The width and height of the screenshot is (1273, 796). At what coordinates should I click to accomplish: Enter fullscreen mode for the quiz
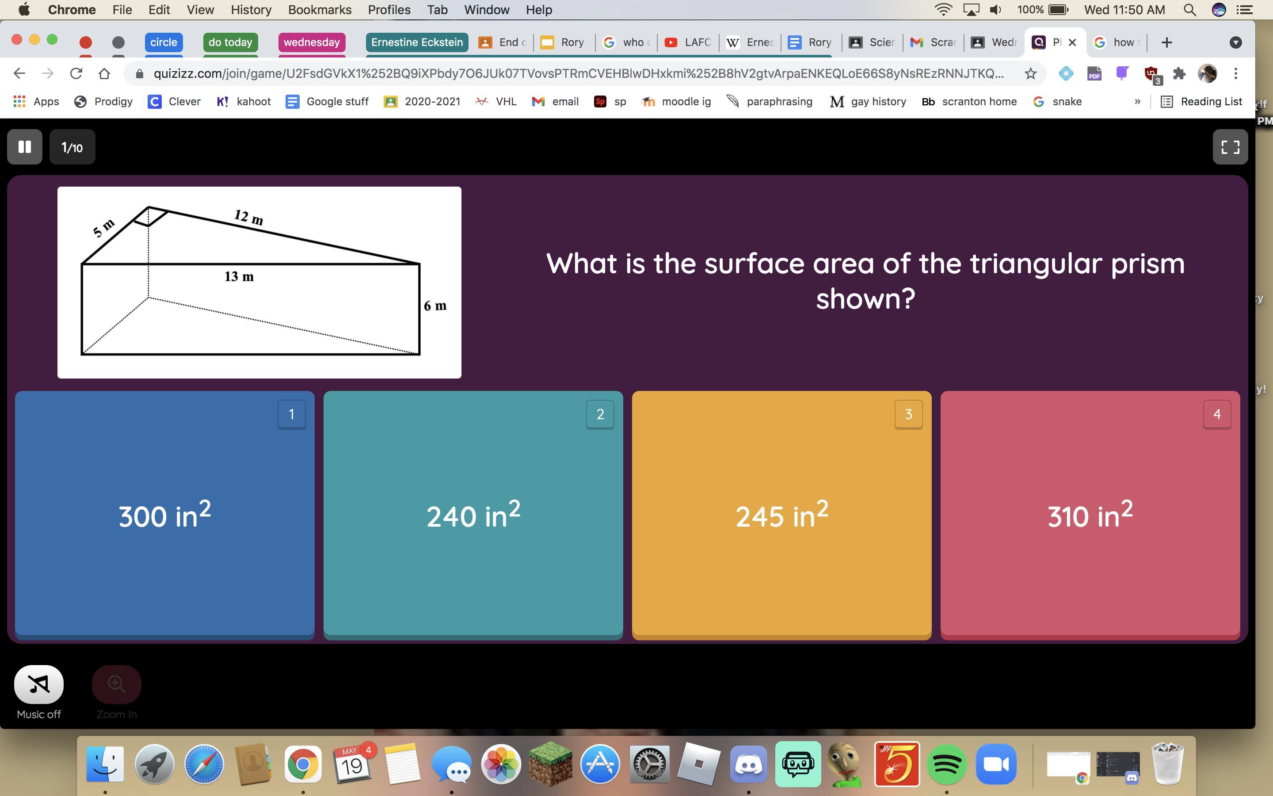pyautogui.click(x=1230, y=147)
